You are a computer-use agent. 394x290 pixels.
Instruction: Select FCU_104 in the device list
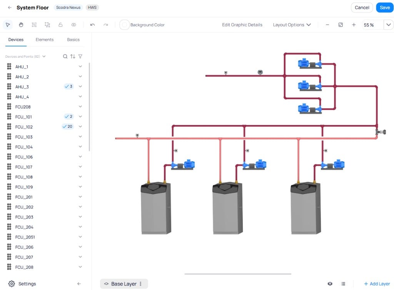coord(24,147)
